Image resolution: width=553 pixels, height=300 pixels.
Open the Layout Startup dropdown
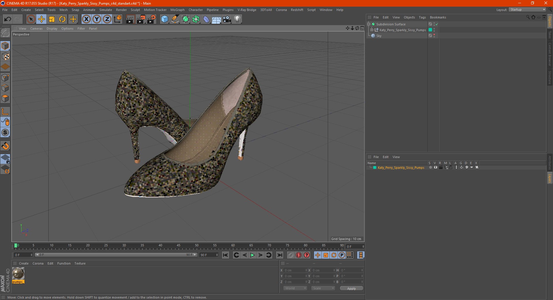click(x=527, y=10)
